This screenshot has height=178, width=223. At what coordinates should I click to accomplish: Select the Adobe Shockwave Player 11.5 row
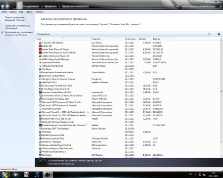pyautogui.click(x=105, y=56)
